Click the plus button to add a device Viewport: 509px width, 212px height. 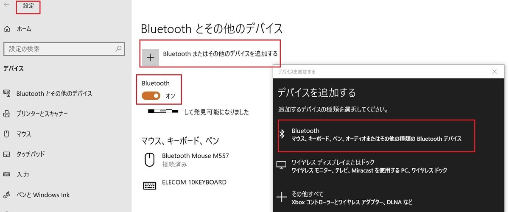(x=150, y=57)
